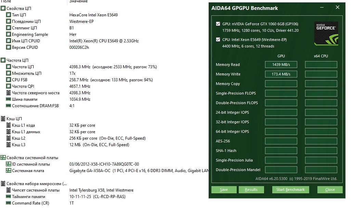354x210 pixels.
Task: Select the memory bus value 1034.9 MHz
Action: (x=80, y=99)
